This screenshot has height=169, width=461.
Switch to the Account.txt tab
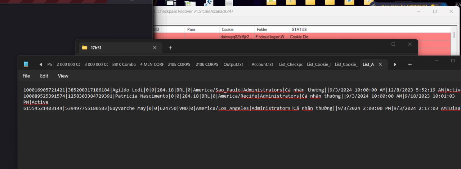click(x=262, y=65)
